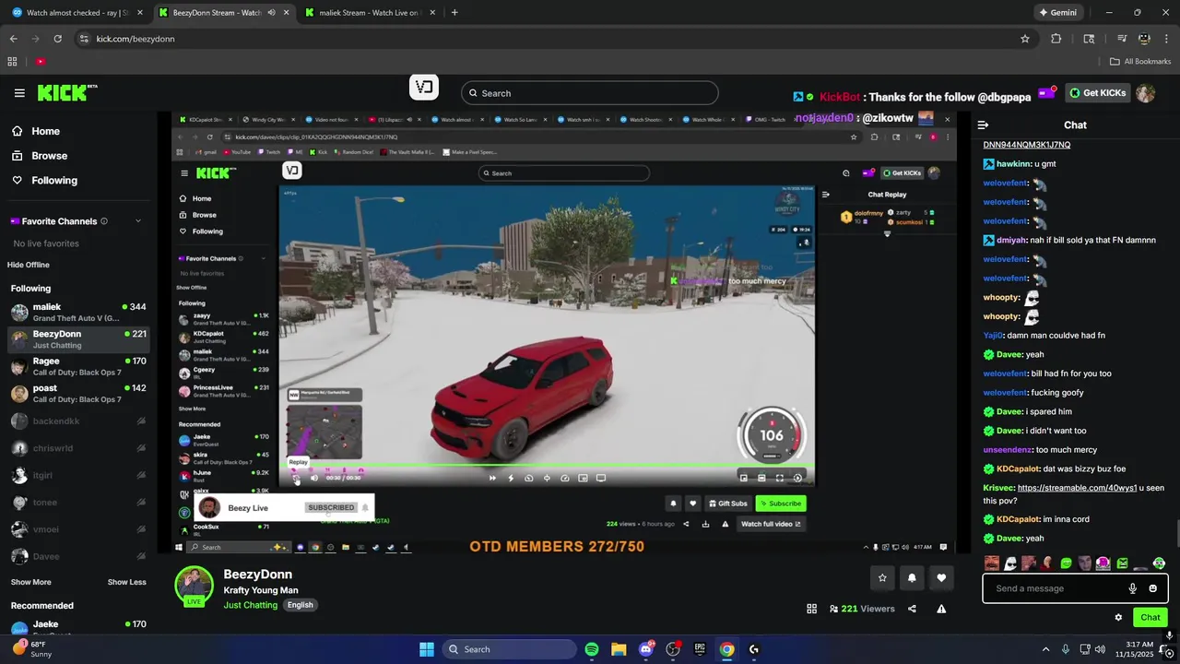
Task: Start voice input microphone in chat box
Action: point(1133,588)
